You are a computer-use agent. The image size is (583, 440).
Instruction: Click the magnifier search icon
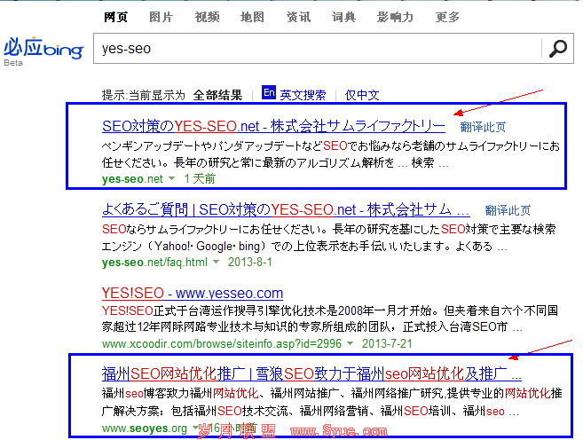point(558,49)
